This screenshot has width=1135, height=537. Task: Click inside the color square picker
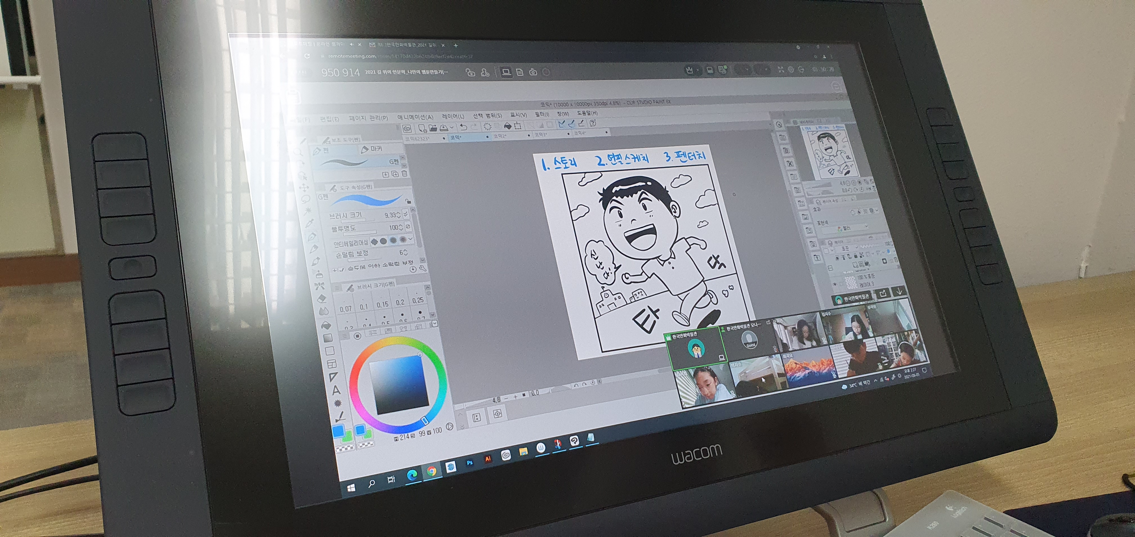click(x=399, y=384)
